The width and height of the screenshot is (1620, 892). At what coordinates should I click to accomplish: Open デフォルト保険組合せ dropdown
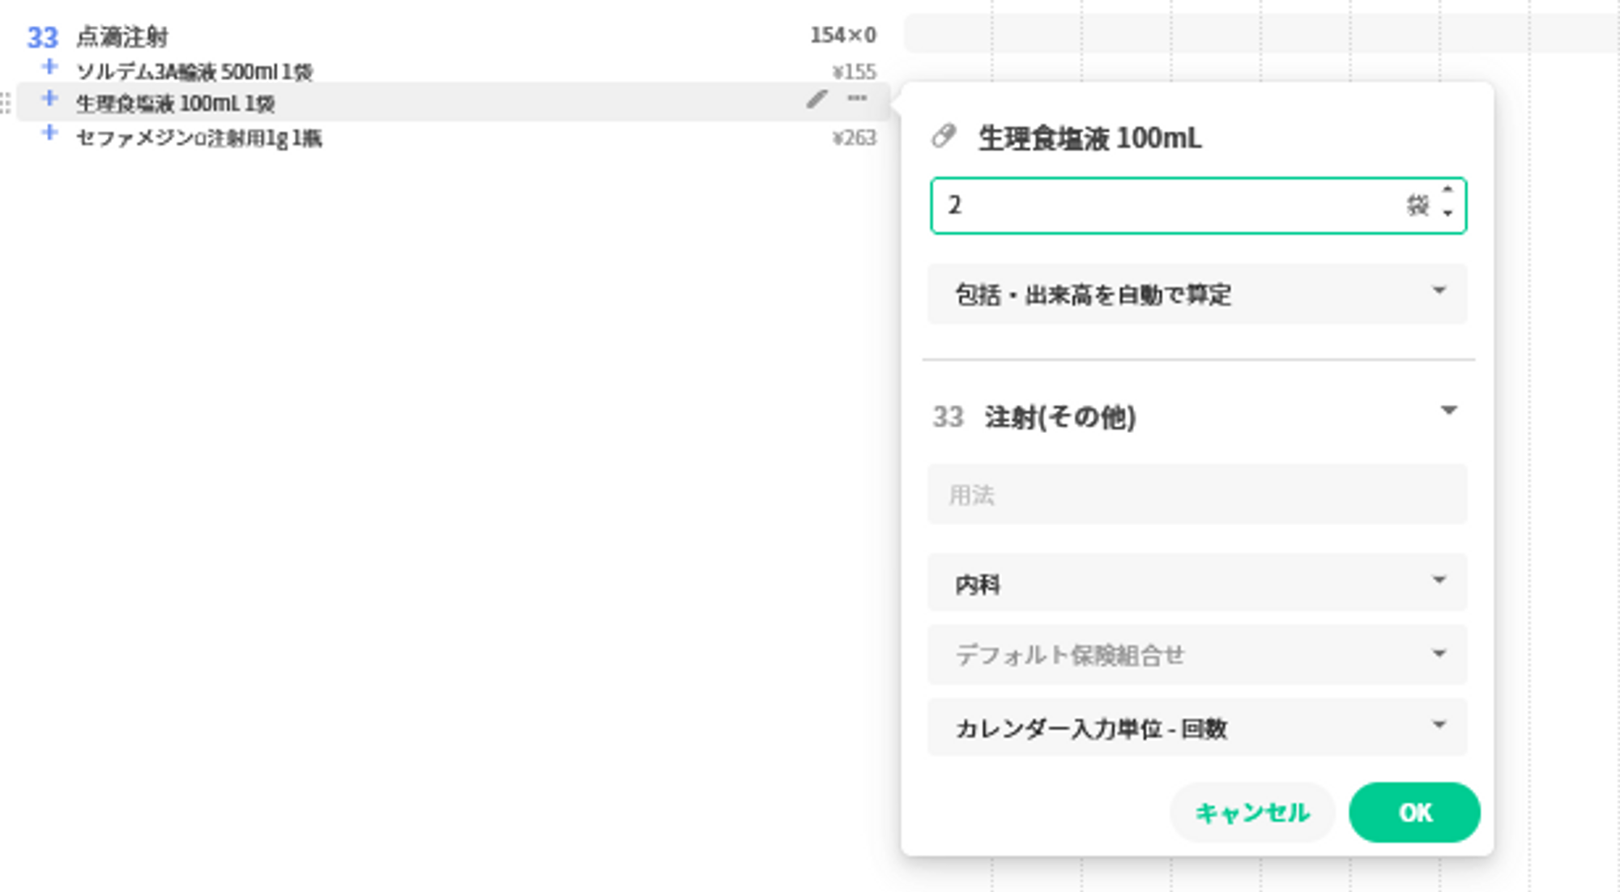coord(1196,654)
